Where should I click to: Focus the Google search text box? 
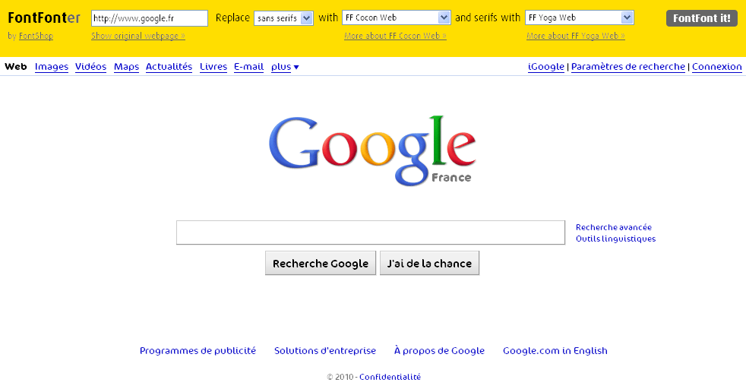(x=371, y=232)
